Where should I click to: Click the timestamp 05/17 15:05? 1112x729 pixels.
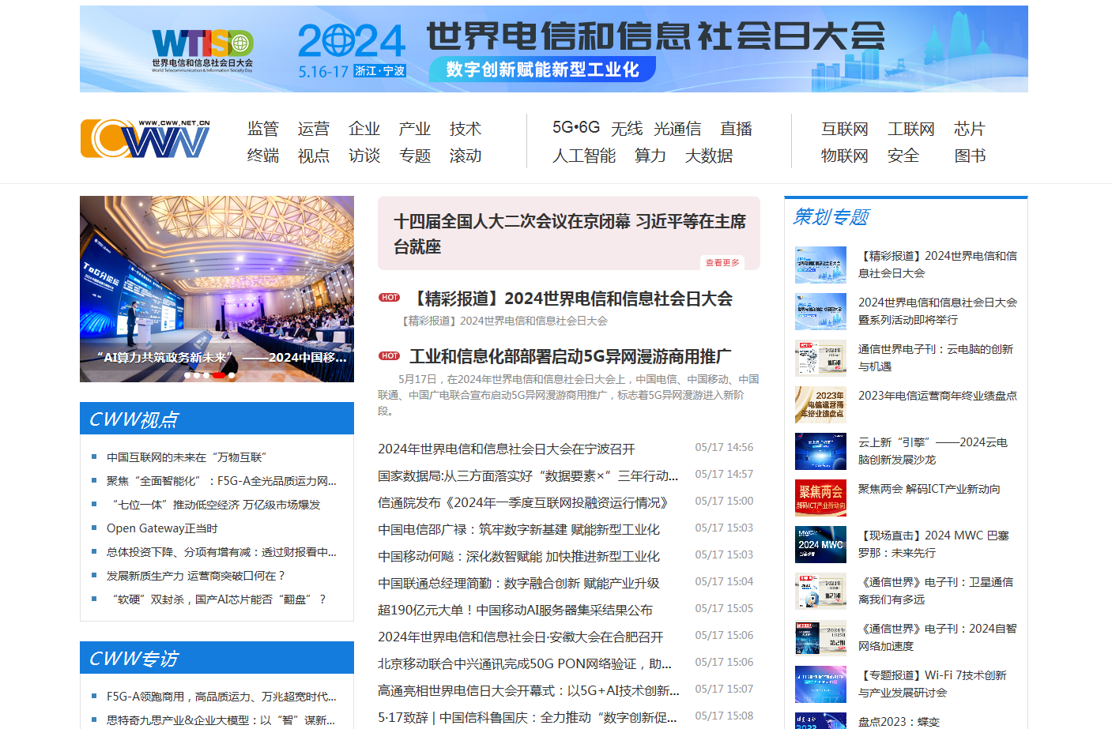[724, 608]
